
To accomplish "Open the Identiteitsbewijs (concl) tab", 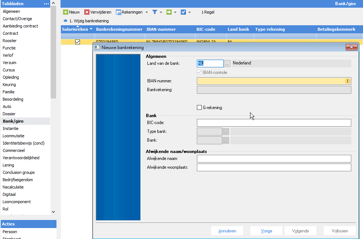I will pos(23,143).
